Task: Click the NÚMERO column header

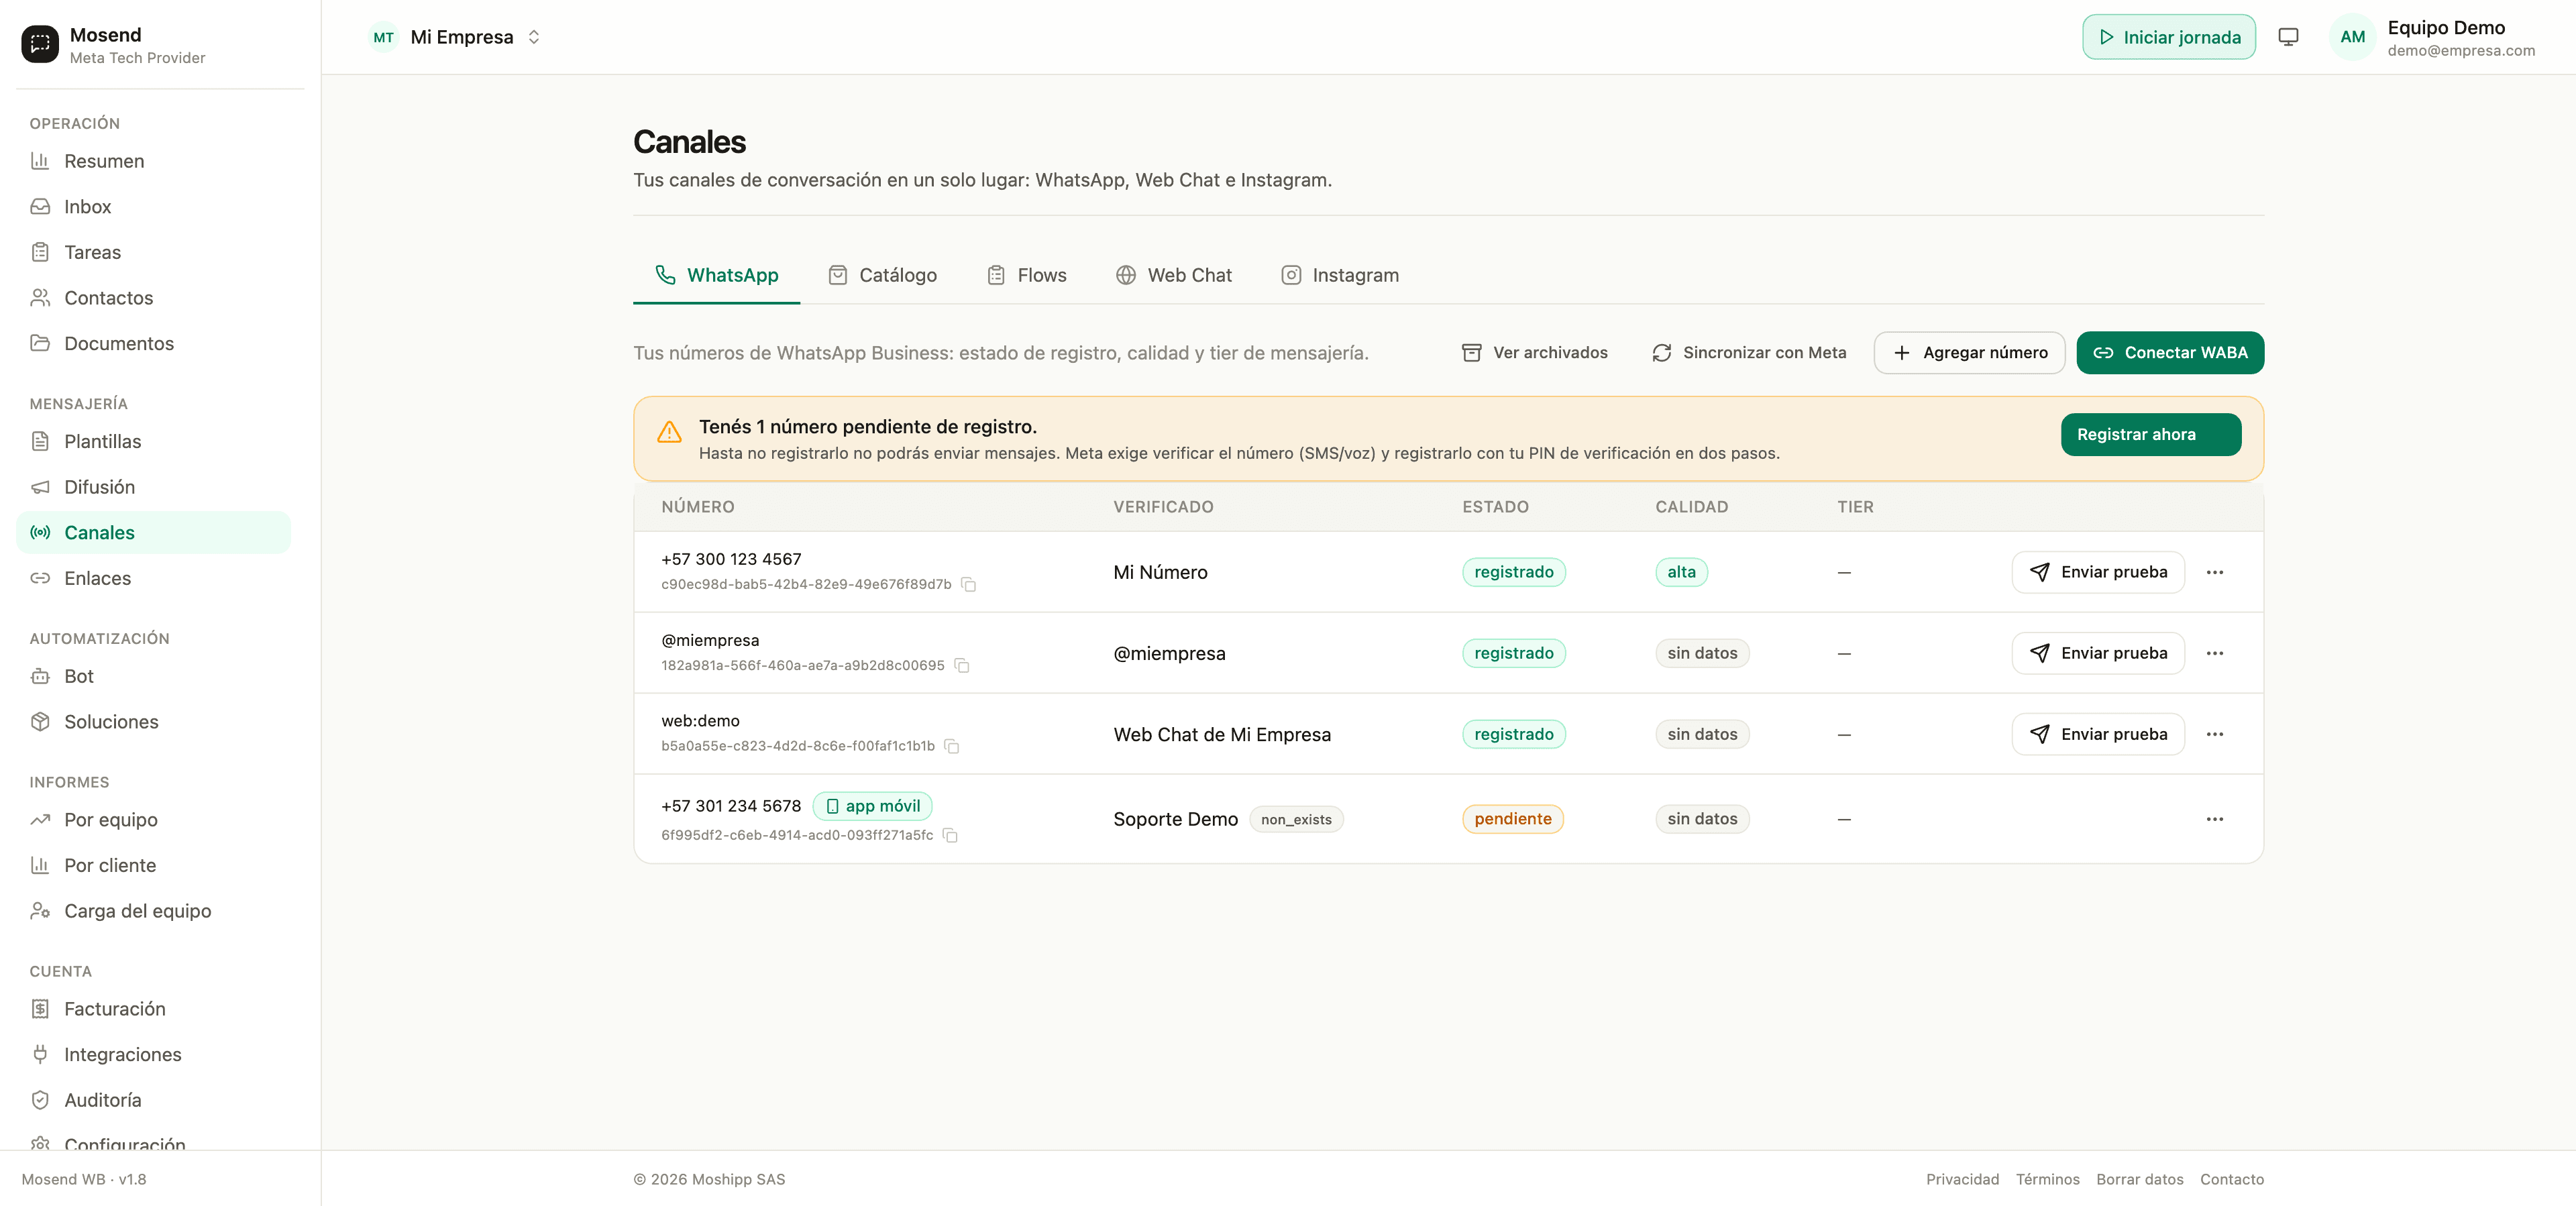Action: pyautogui.click(x=698, y=507)
